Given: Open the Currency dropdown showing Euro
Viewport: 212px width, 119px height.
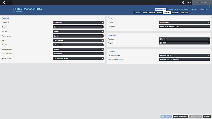Looking at the screenshot, I should pos(78,27).
